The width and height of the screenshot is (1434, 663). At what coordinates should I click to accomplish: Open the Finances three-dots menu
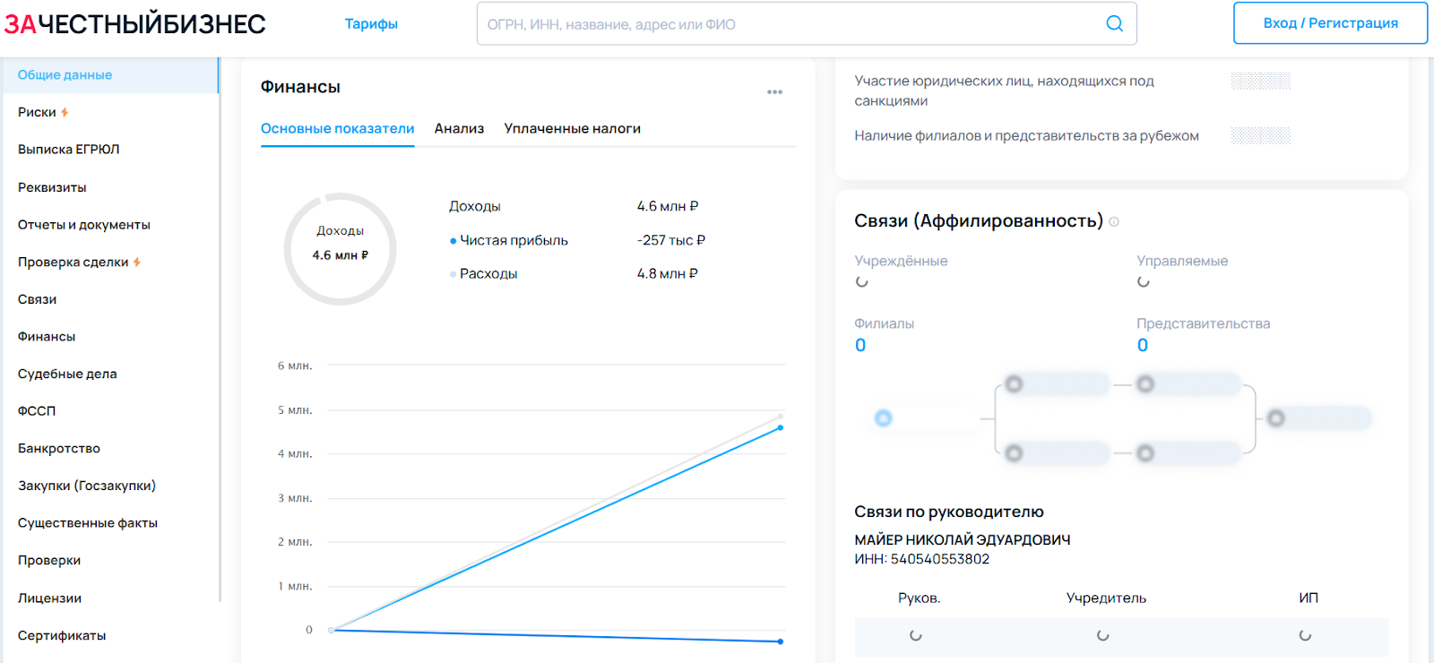(774, 92)
